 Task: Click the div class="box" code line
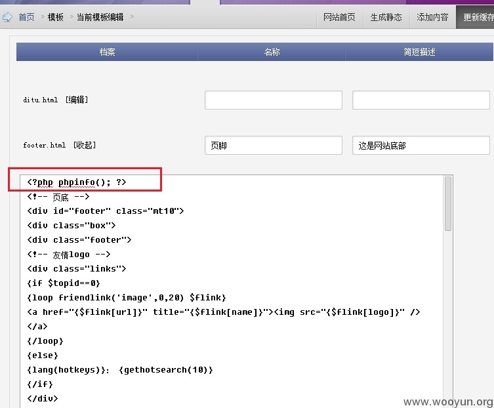72,226
